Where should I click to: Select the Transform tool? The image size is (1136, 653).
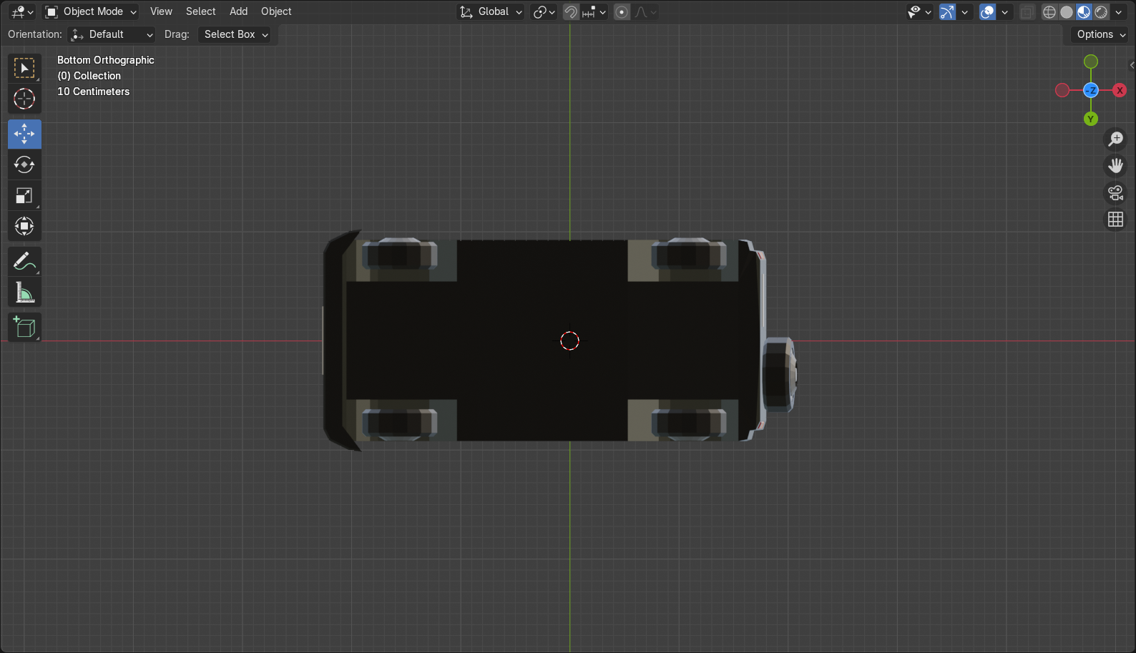[x=24, y=226]
